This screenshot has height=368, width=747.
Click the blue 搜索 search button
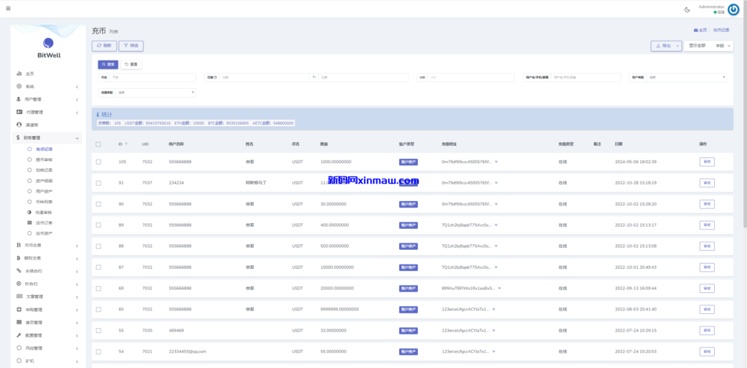click(108, 65)
